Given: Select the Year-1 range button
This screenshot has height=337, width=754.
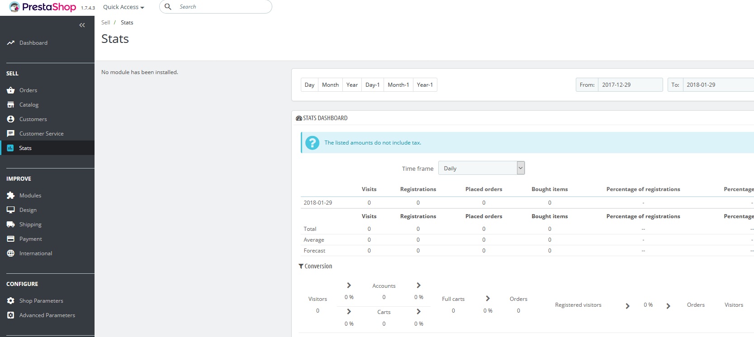Looking at the screenshot, I should [x=425, y=85].
